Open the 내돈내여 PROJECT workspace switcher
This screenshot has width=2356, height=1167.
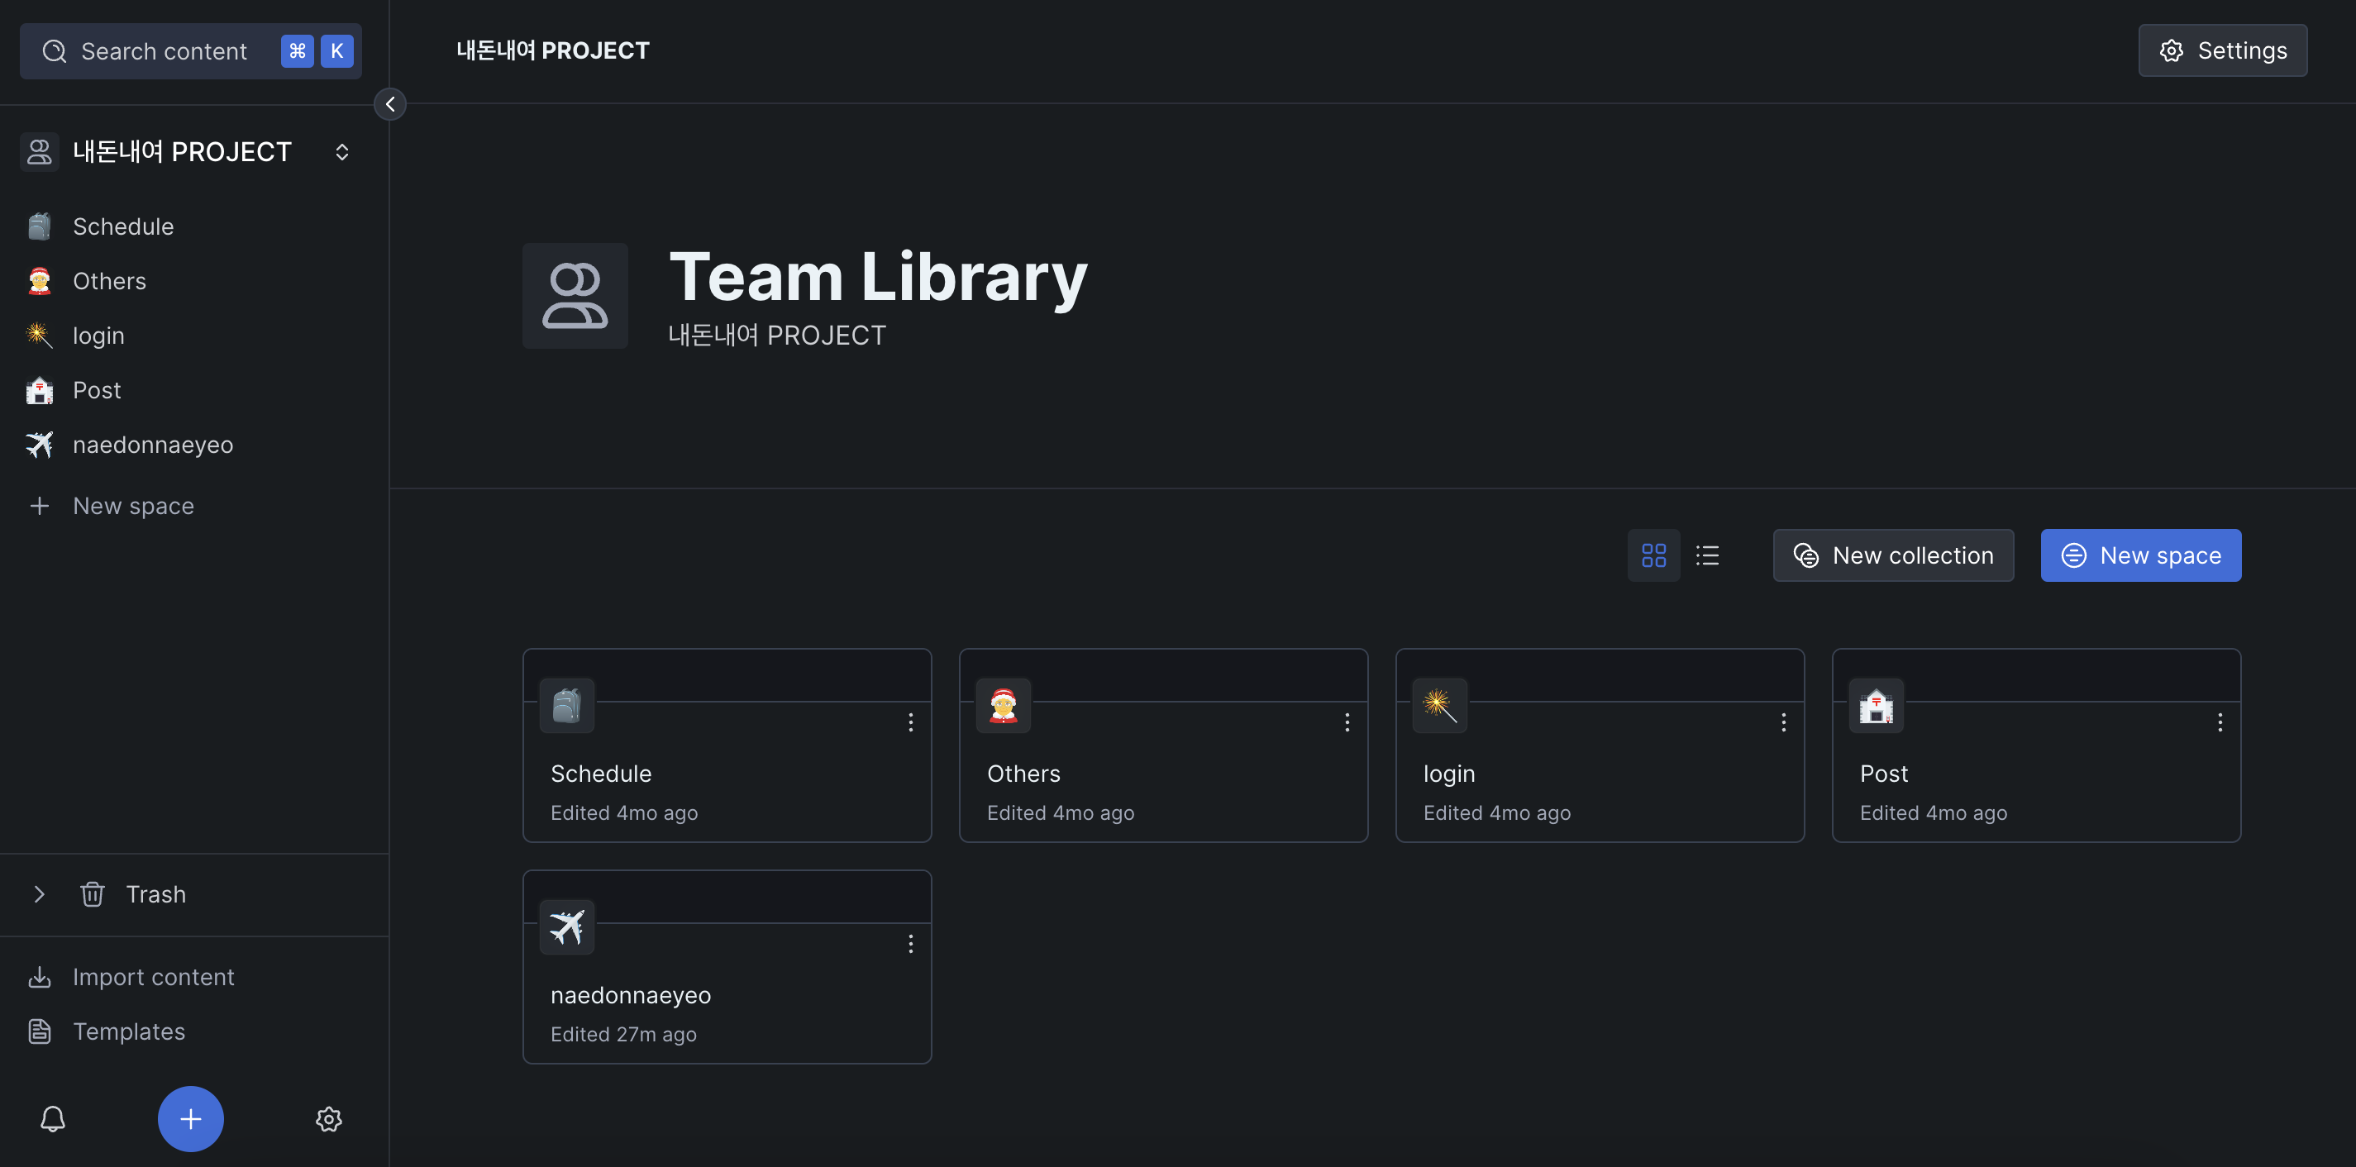(x=341, y=152)
